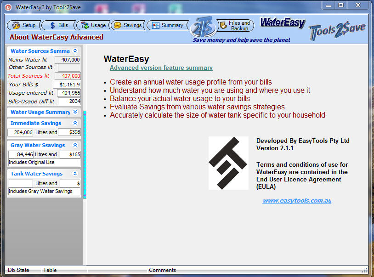Click the round 2T$ logo icon

(x=202, y=27)
